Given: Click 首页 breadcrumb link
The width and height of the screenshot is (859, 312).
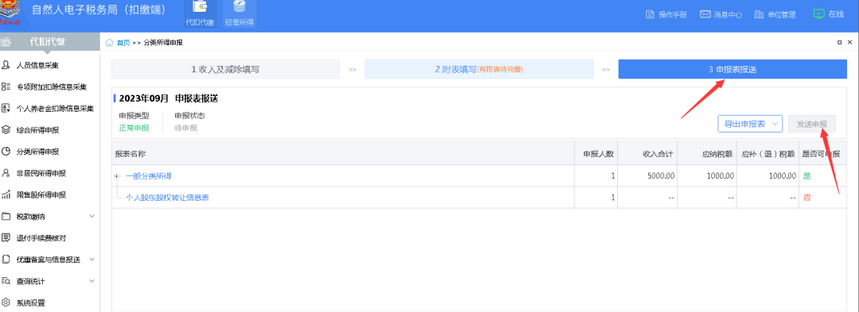Looking at the screenshot, I should pyautogui.click(x=124, y=43).
